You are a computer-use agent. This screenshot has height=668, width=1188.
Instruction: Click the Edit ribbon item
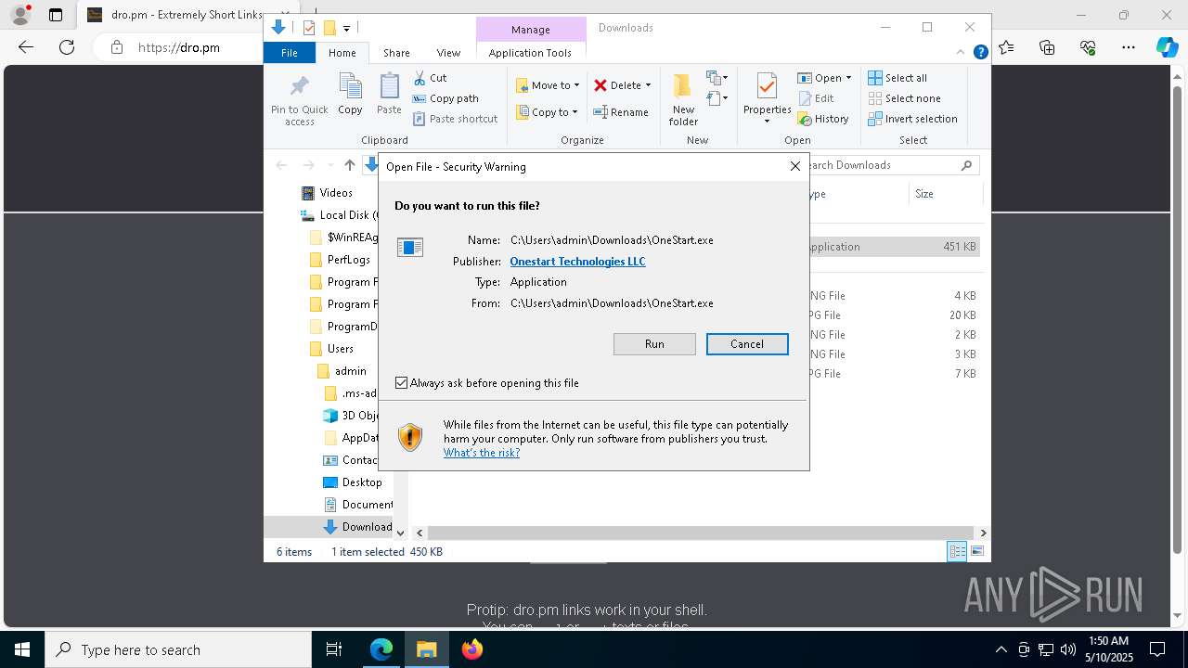816,98
